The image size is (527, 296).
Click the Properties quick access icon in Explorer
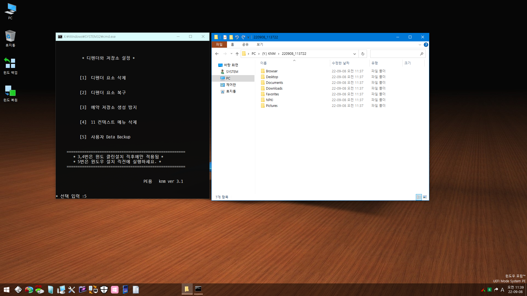[x=225, y=37]
